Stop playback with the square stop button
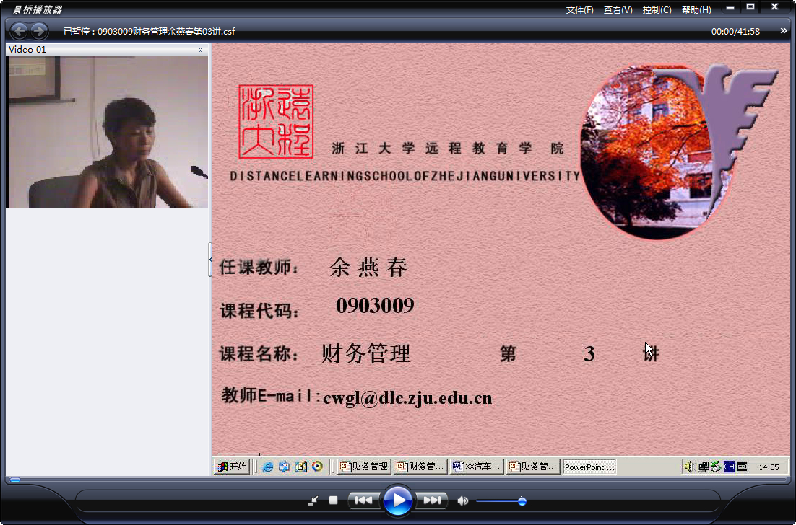Screen dimensions: 796x525 [333, 500]
